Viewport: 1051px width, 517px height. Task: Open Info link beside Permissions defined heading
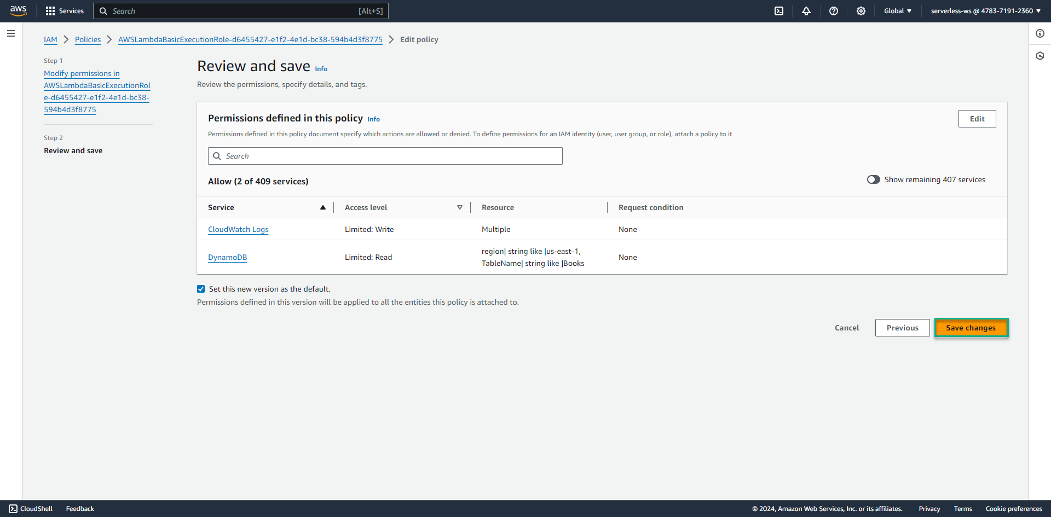pyautogui.click(x=374, y=119)
